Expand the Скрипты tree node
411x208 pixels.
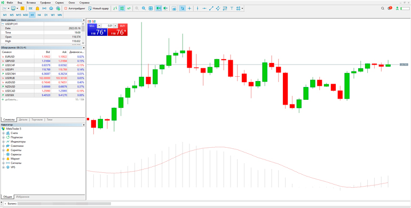pos(3,150)
